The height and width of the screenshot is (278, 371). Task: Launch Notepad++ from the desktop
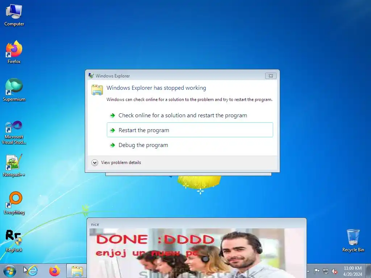click(14, 165)
